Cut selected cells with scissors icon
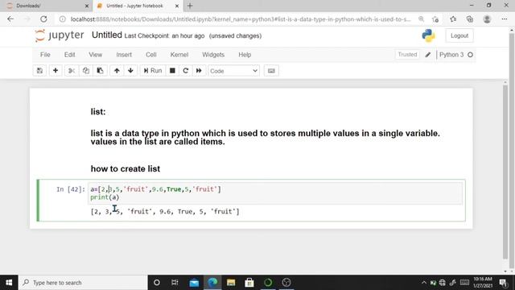 [72, 71]
